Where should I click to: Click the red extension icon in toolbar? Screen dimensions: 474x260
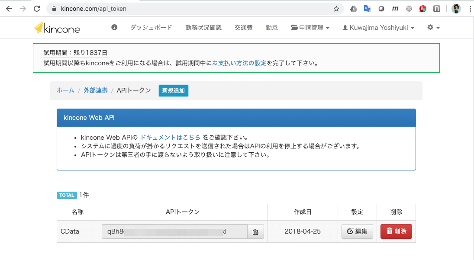422,9
